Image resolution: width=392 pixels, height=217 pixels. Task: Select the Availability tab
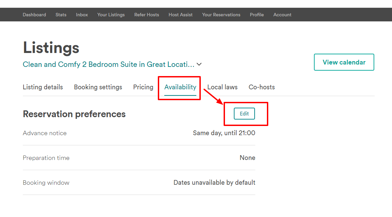180,87
